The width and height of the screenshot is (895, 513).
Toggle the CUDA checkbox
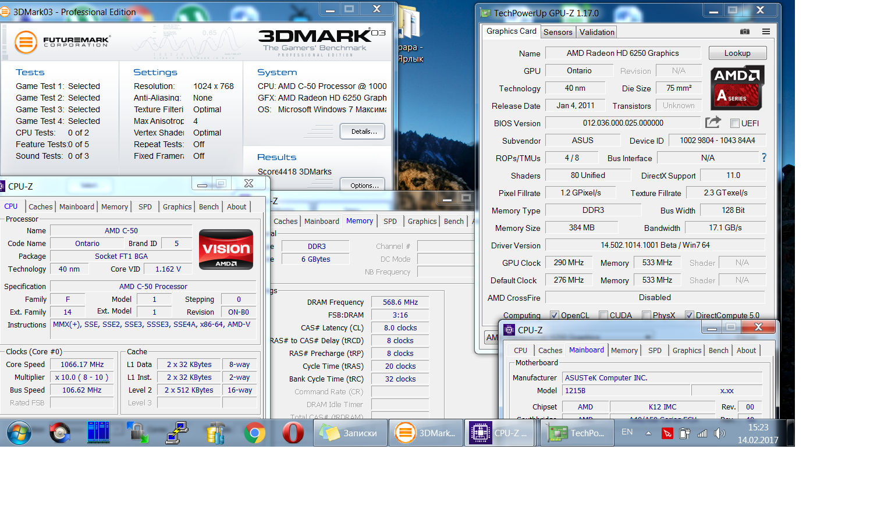point(603,315)
